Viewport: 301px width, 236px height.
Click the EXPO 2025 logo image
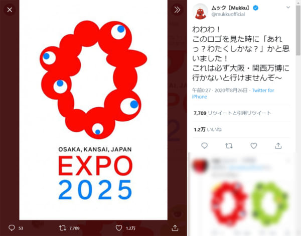93,110
